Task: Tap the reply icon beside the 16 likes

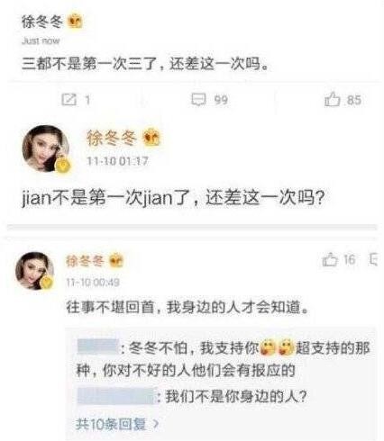Action: coord(373,259)
